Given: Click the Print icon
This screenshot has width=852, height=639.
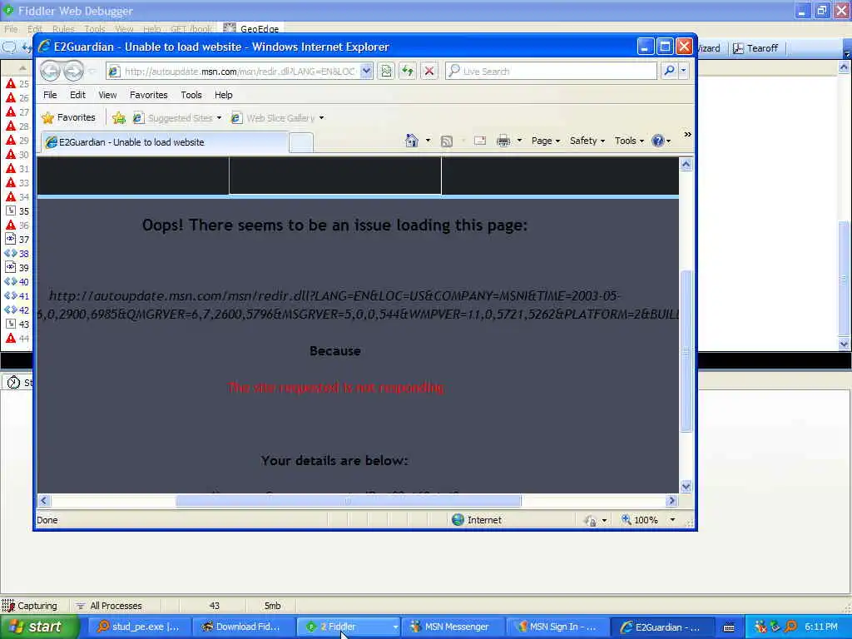Looking at the screenshot, I should [503, 141].
